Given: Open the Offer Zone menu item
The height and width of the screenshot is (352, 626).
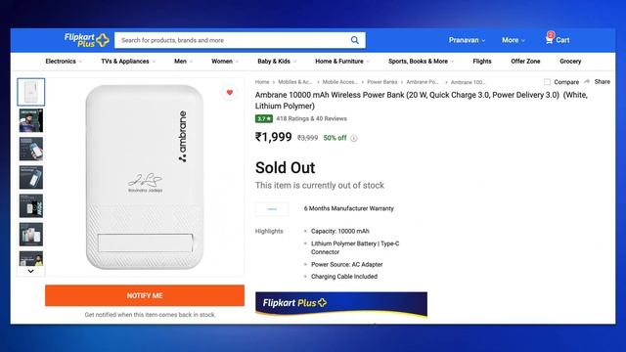Looking at the screenshot, I should 525,61.
